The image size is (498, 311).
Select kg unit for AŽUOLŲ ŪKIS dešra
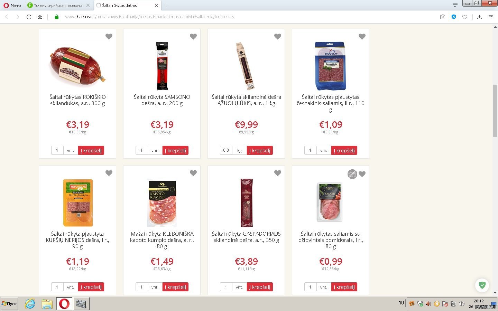coord(239,150)
